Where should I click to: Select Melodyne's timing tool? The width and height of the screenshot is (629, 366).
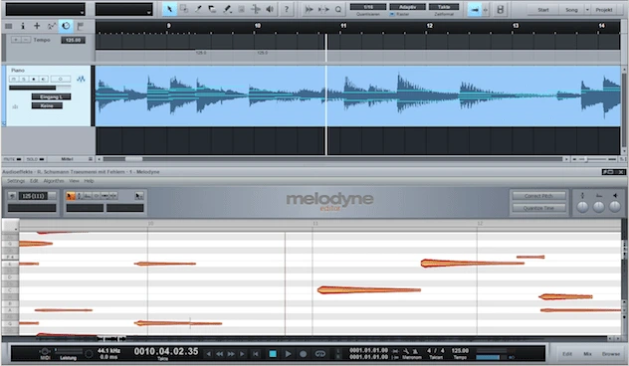pyautogui.click(x=105, y=196)
